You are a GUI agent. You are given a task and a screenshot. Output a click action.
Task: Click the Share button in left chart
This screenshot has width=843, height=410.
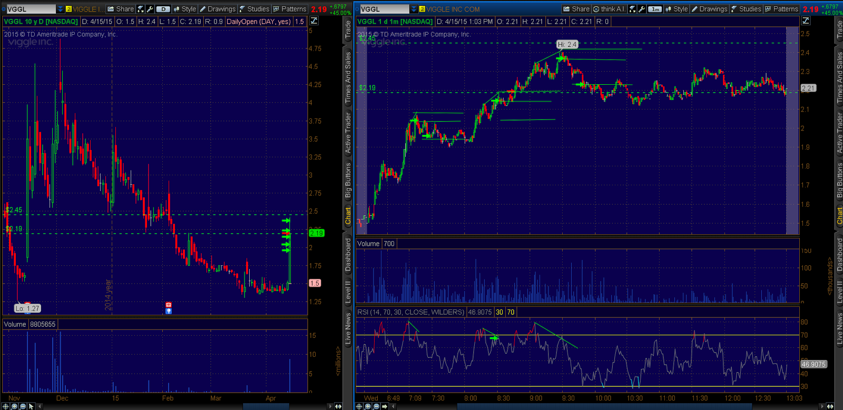tap(121, 9)
